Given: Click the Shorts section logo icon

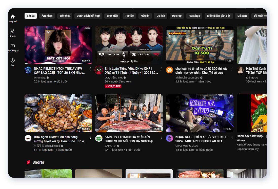Looking at the screenshot, I should [28, 162].
